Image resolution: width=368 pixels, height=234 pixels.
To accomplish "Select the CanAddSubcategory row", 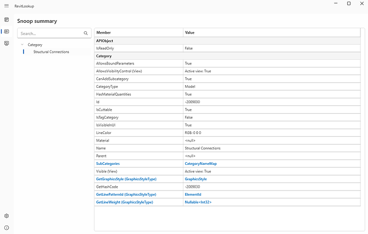I will tap(227, 79).
